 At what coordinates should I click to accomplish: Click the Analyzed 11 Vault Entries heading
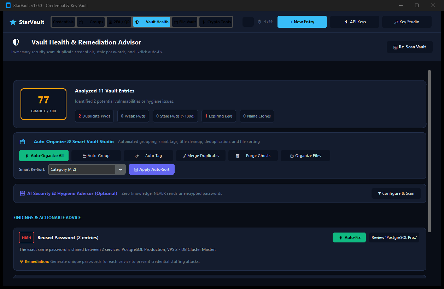[105, 91]
